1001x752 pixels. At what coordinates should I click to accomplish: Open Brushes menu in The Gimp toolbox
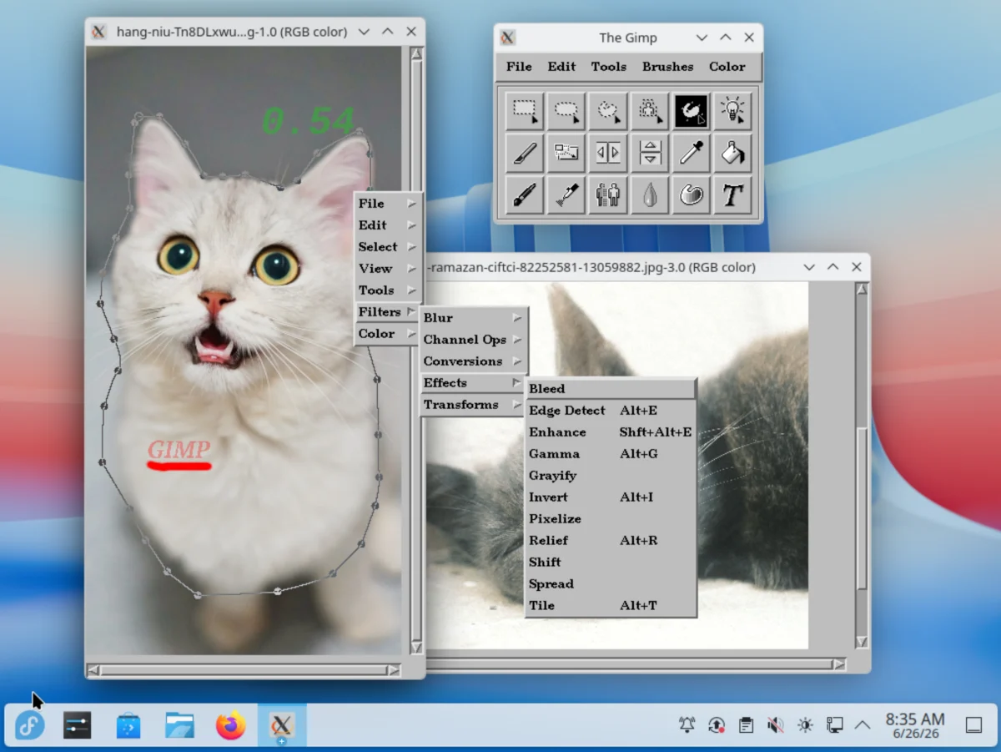667,67
